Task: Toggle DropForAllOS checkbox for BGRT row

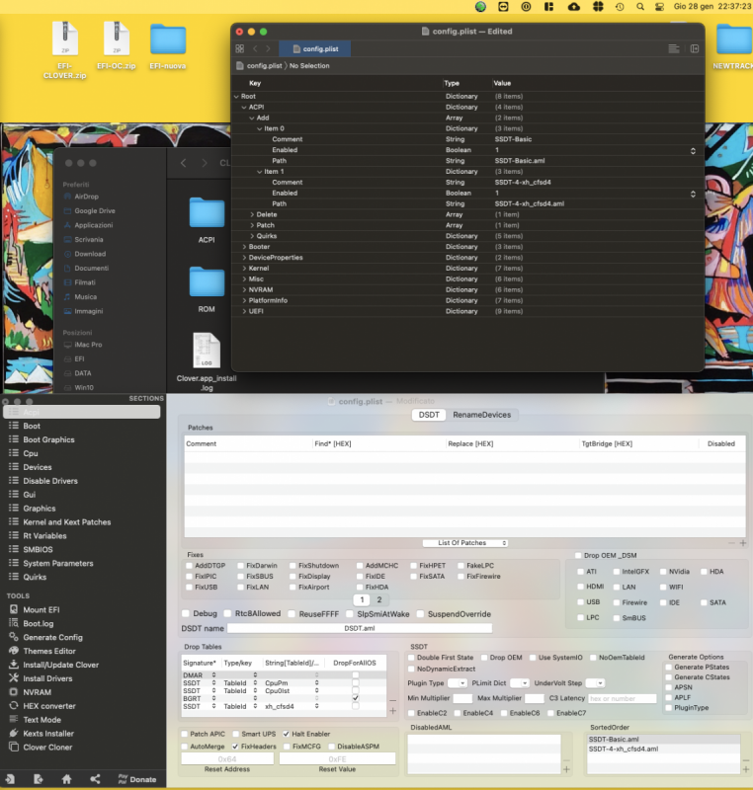Action: tap(356, 698)
